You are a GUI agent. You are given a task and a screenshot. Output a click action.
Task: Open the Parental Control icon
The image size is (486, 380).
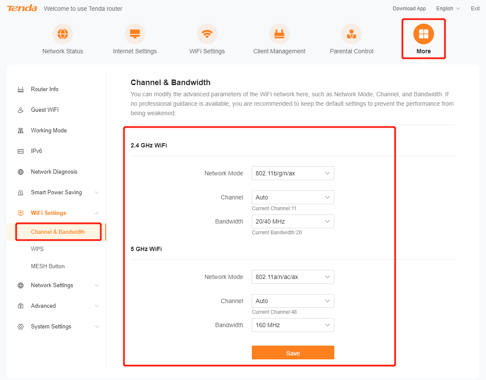(352, 34)
